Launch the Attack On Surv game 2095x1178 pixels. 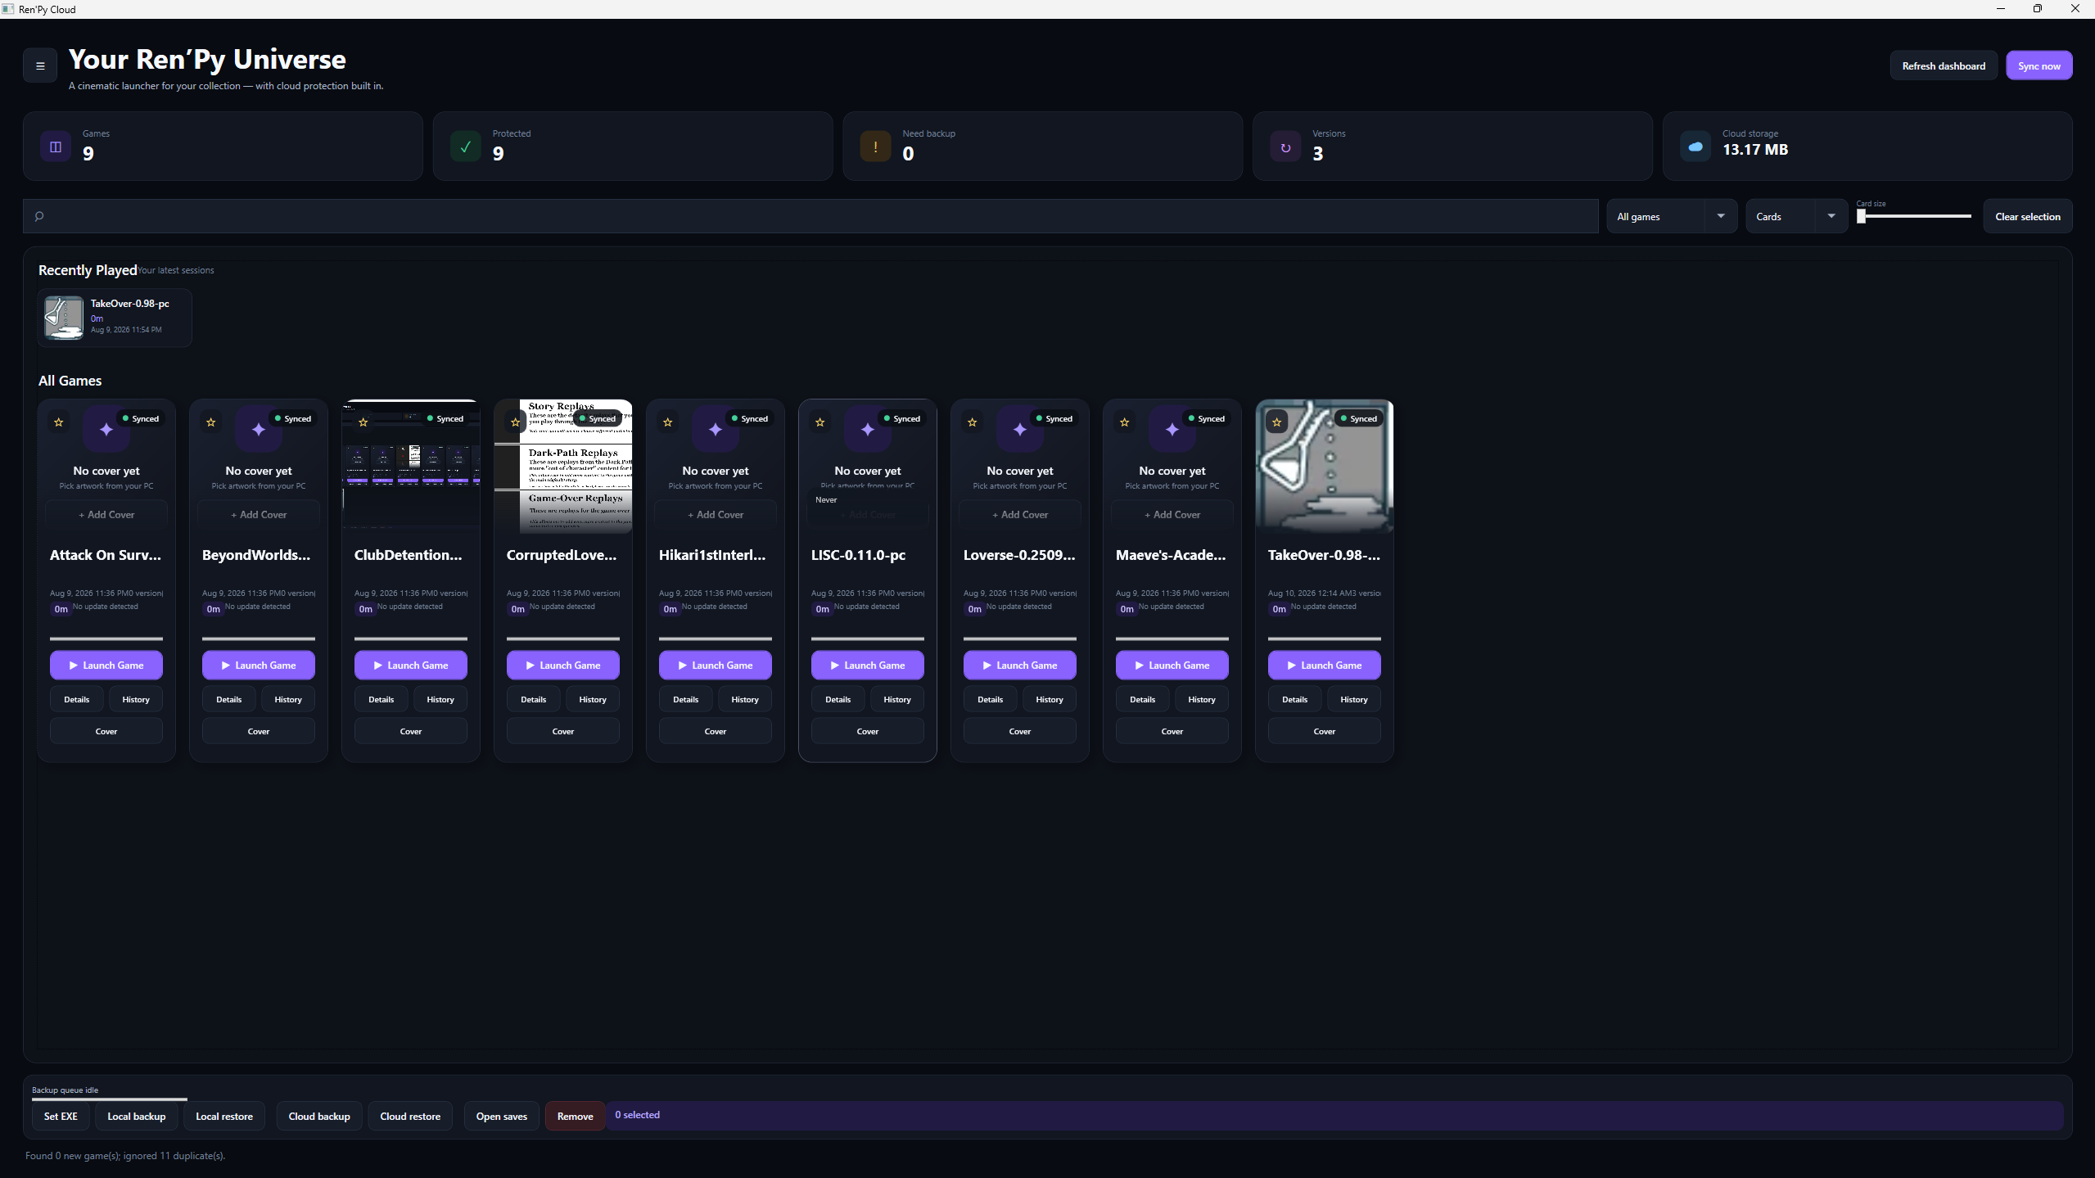coord(106,666)
